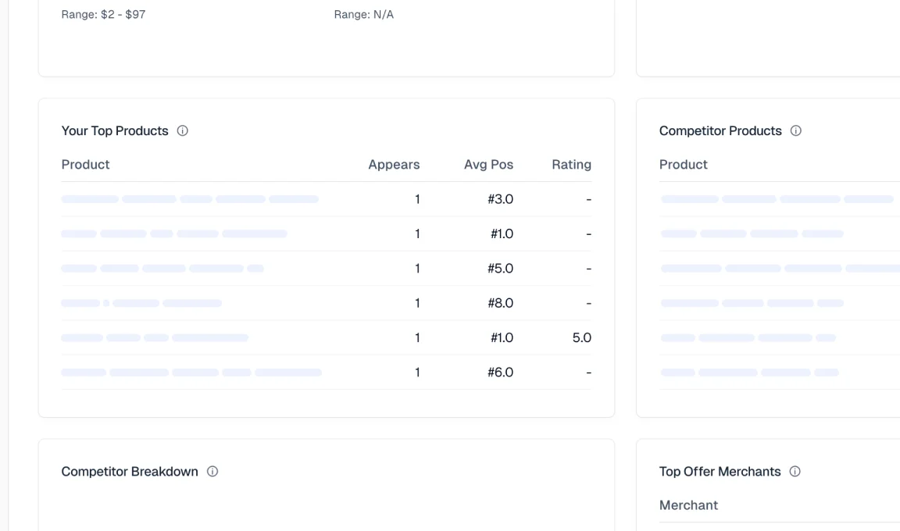Sort by the Rating column header
Image resolution: width=900 pixels, height=531 pixels.
pyautogui.click(x=571, y=164)
